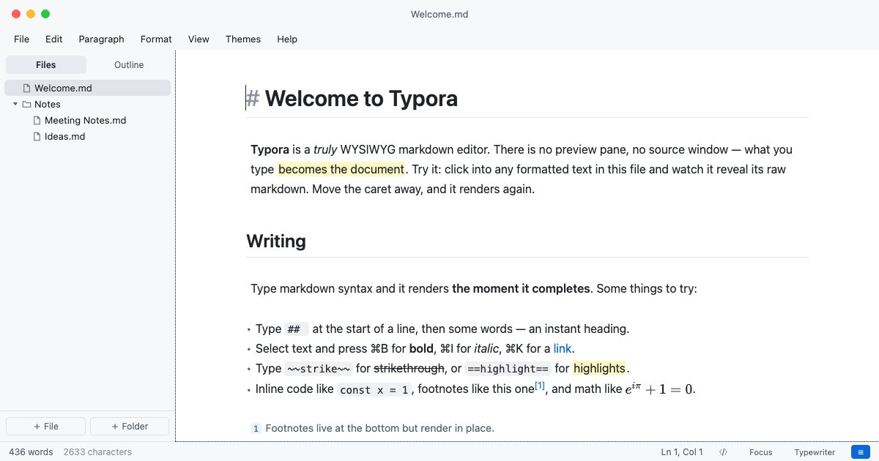
Task: Click the Ln 1, Col 1 indicator
Action: pyautogui.click(x=682, y=452)
